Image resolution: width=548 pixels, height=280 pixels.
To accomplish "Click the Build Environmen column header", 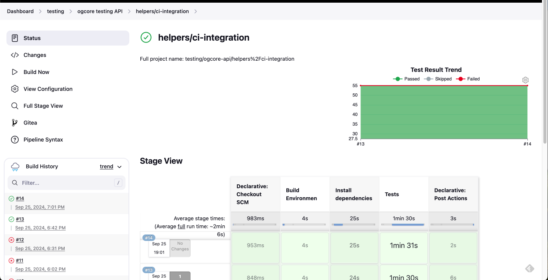I will click(x=305, y=194).
